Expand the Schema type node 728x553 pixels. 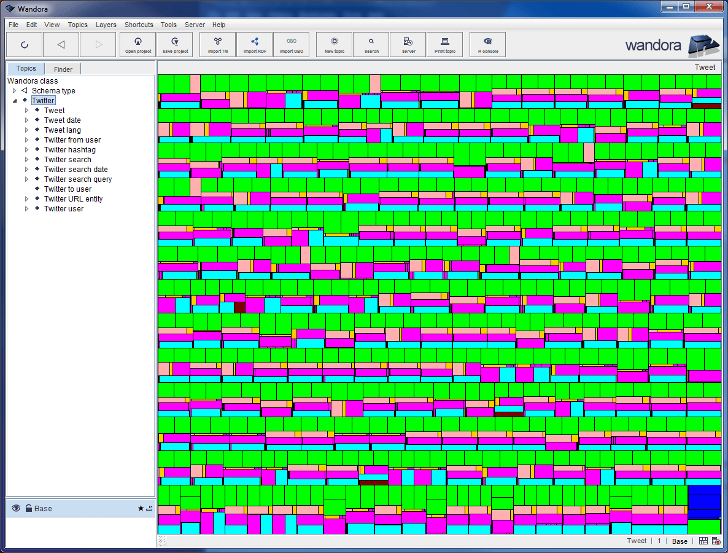tap(14, 90)
